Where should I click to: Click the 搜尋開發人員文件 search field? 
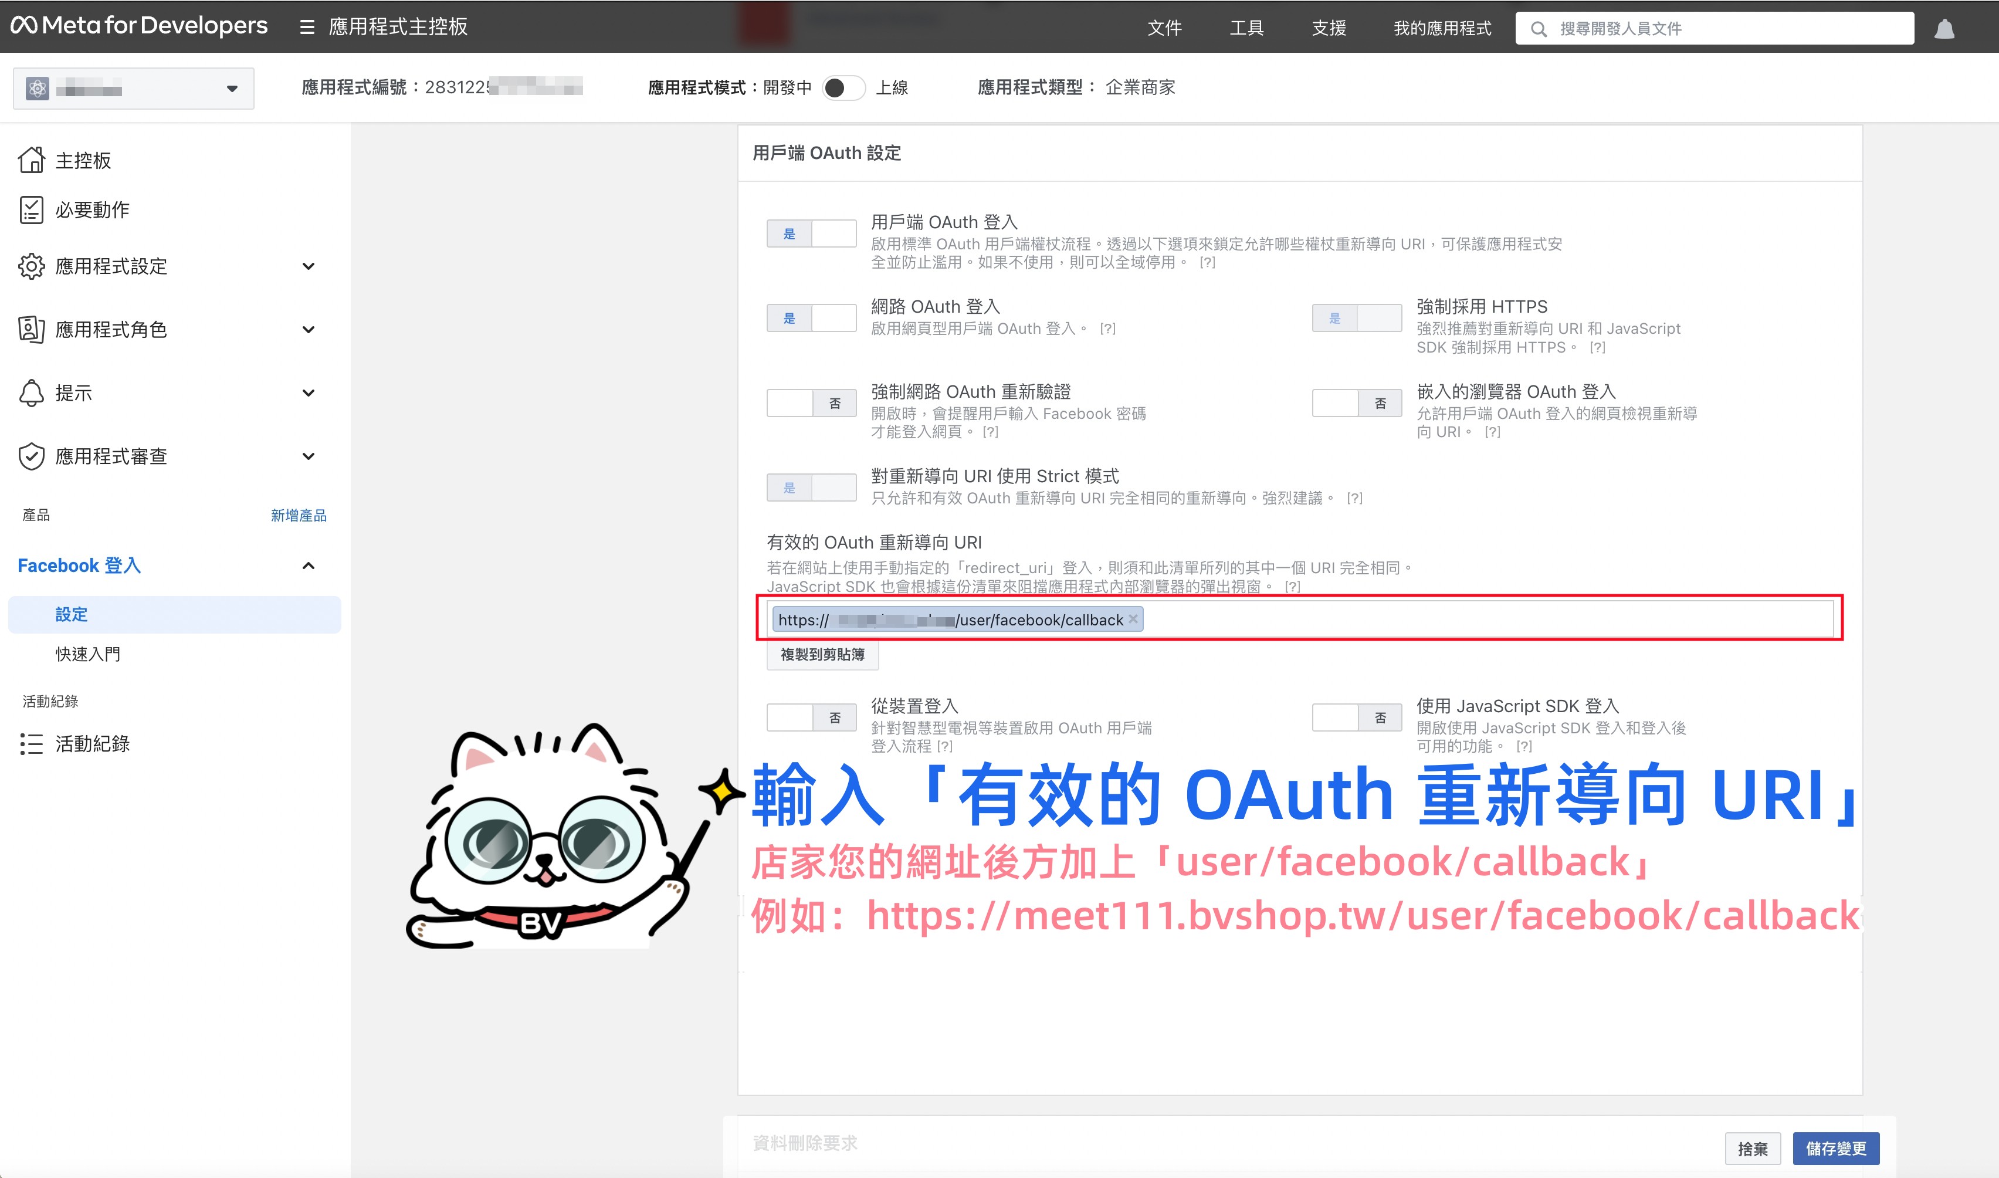(x=1714, y=29)
